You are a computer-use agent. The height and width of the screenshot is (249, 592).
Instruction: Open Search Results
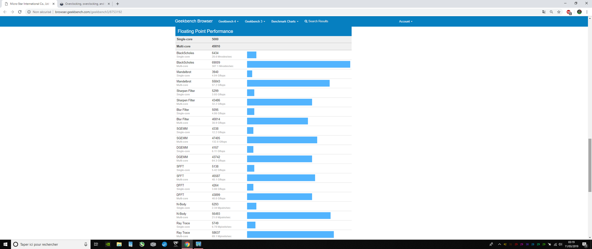point(316,21)
